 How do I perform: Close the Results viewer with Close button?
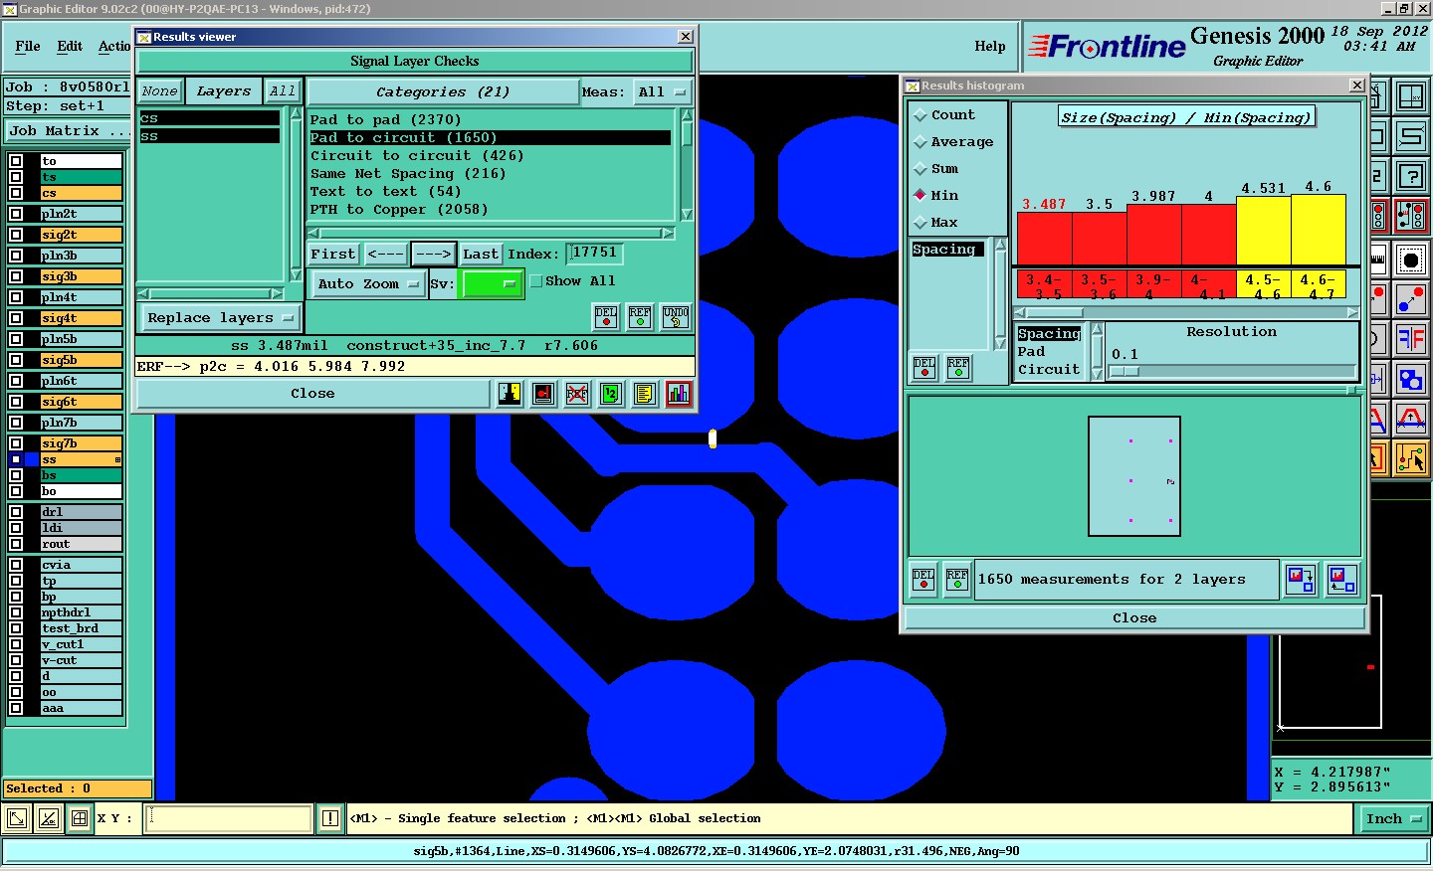(312, 394)
